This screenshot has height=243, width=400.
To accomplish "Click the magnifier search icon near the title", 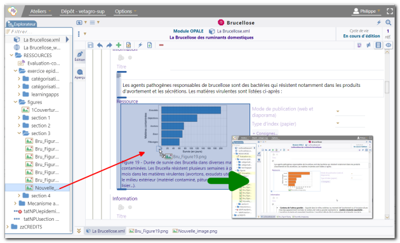I will click(x=389, y=22).
